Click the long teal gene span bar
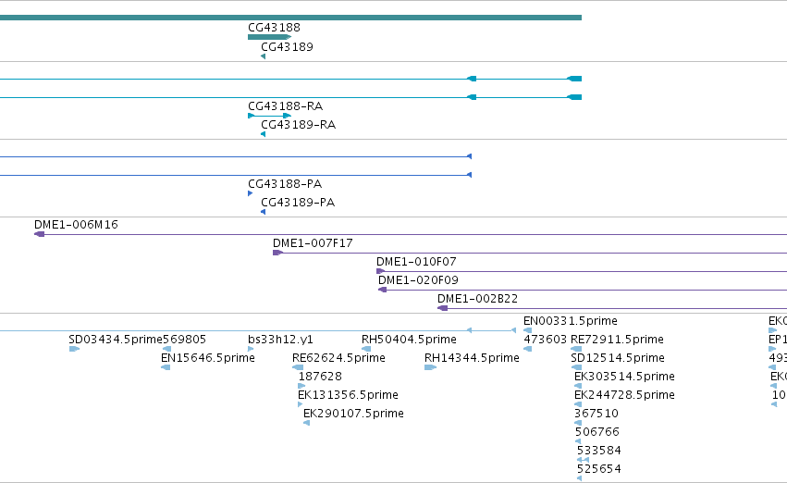The image size is (787, 483). (x=290, y=18)
